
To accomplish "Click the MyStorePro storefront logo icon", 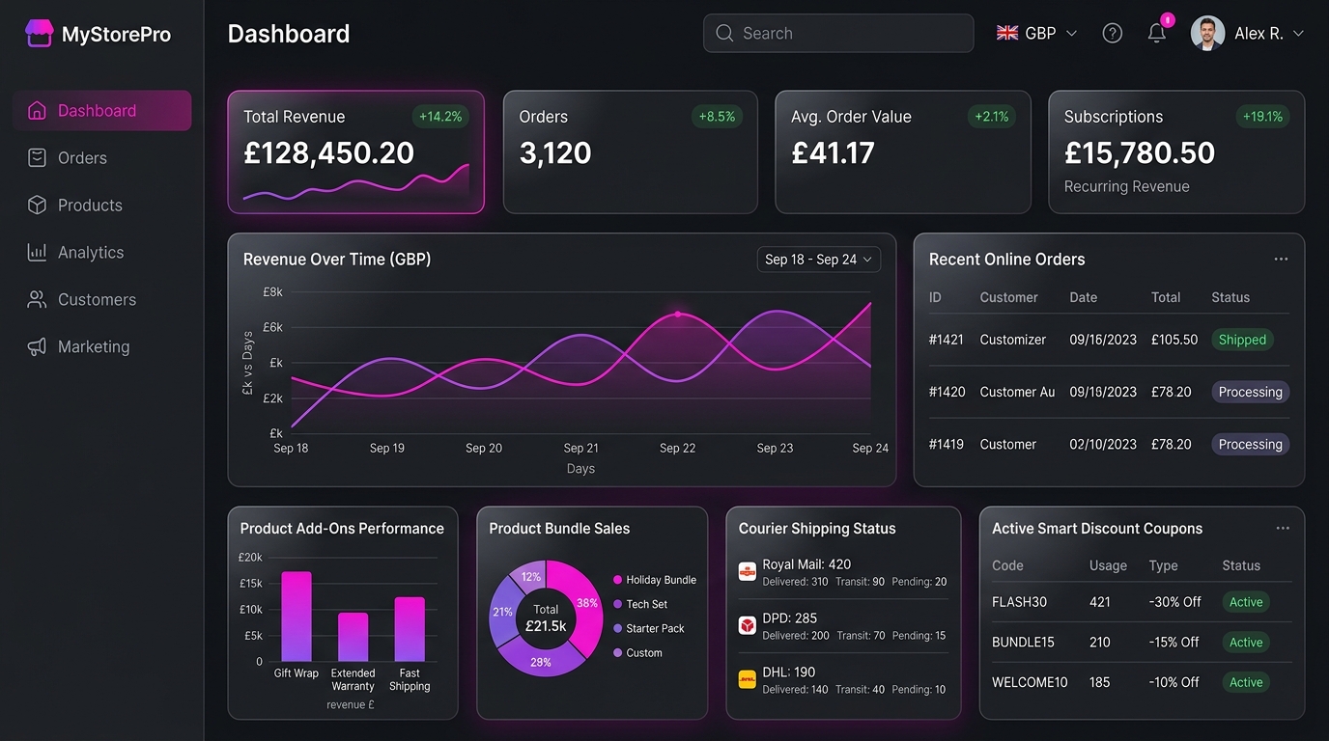I will coord(39,34).
